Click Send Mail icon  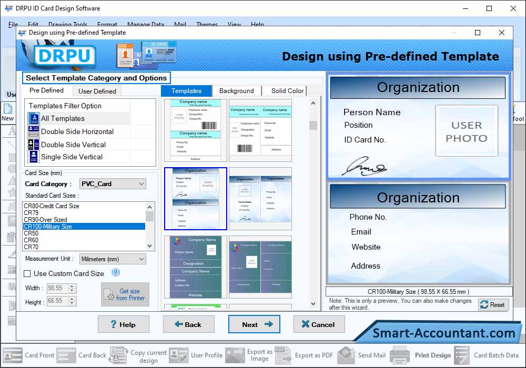click(x=346, y=355)
